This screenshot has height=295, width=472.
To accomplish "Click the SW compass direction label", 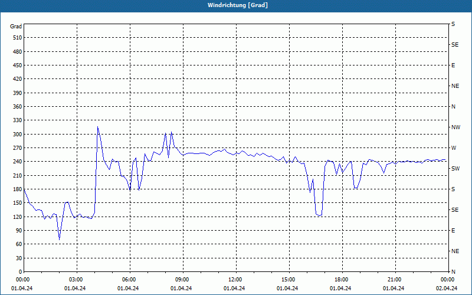I will pos(455,169).
